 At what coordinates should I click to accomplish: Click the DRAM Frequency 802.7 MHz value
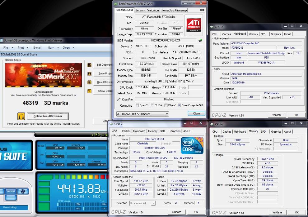coord(268,159)
